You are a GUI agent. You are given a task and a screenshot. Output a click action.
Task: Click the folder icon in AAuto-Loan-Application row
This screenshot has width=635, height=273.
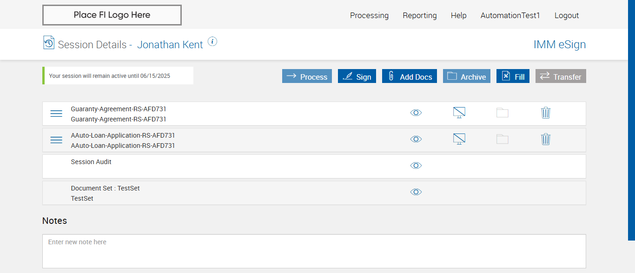point(503,139)
